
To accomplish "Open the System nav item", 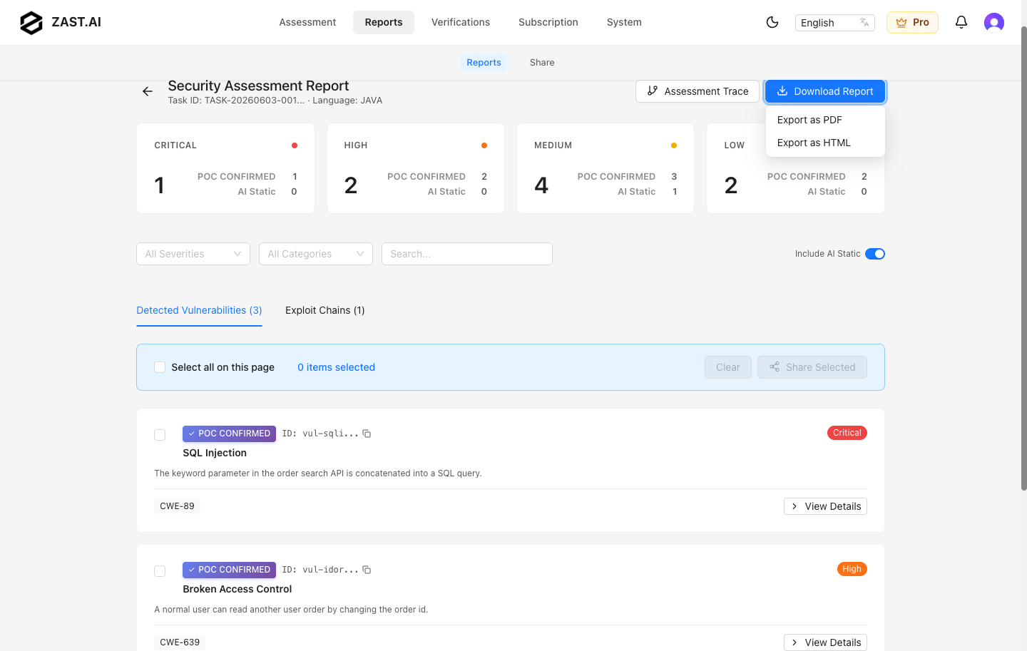I will tap(624, 22).
